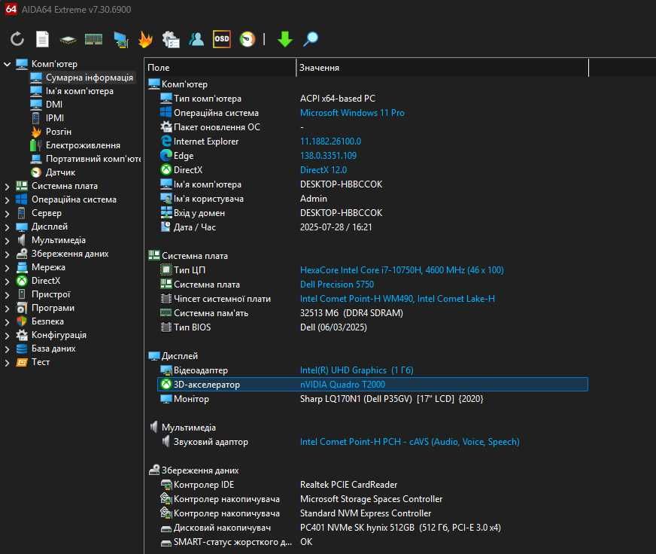Open Портативний комп'ютер sidebar item
Viewport: 656px width, 554px height.
[x=86, y=159]
